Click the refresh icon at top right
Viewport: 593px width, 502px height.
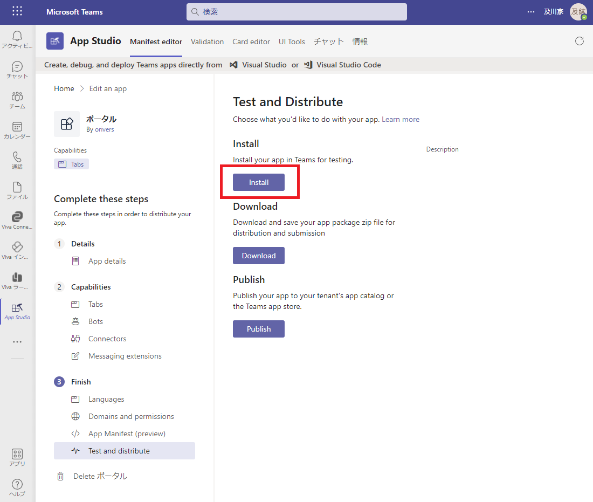[580, 41]
